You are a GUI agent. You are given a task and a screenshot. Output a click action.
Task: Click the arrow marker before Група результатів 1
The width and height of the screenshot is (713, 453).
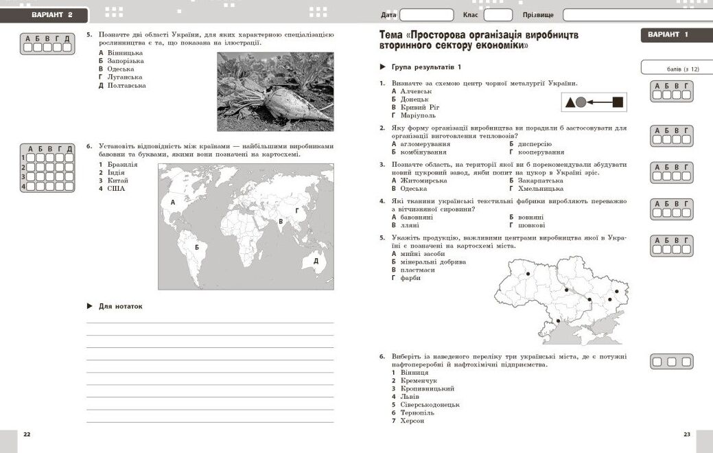pyautogui.click(x=382, y=67)
